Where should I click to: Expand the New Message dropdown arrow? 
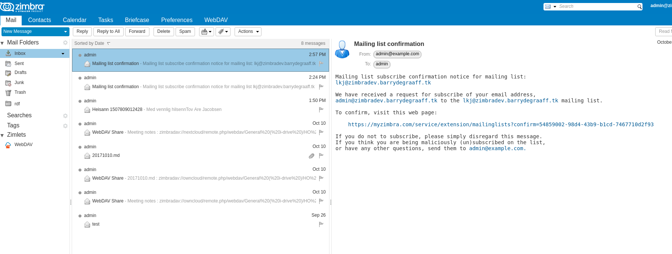click(x=65, y=32)
